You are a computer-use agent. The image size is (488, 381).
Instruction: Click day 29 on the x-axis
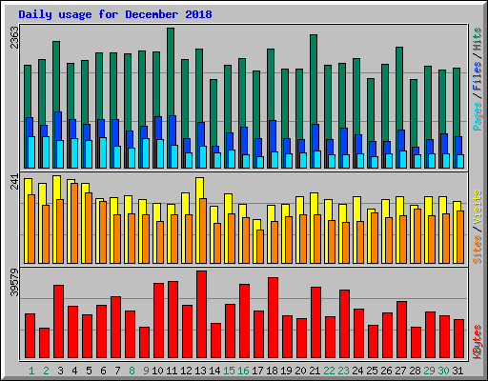429,371
